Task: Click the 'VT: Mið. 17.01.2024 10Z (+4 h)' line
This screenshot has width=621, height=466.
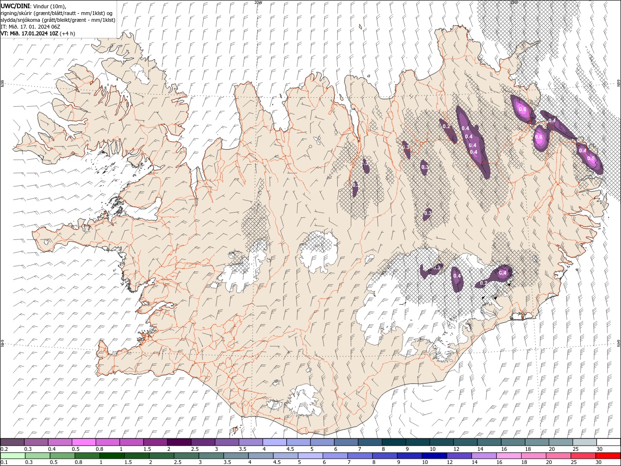Action: (x=38, y=33)
